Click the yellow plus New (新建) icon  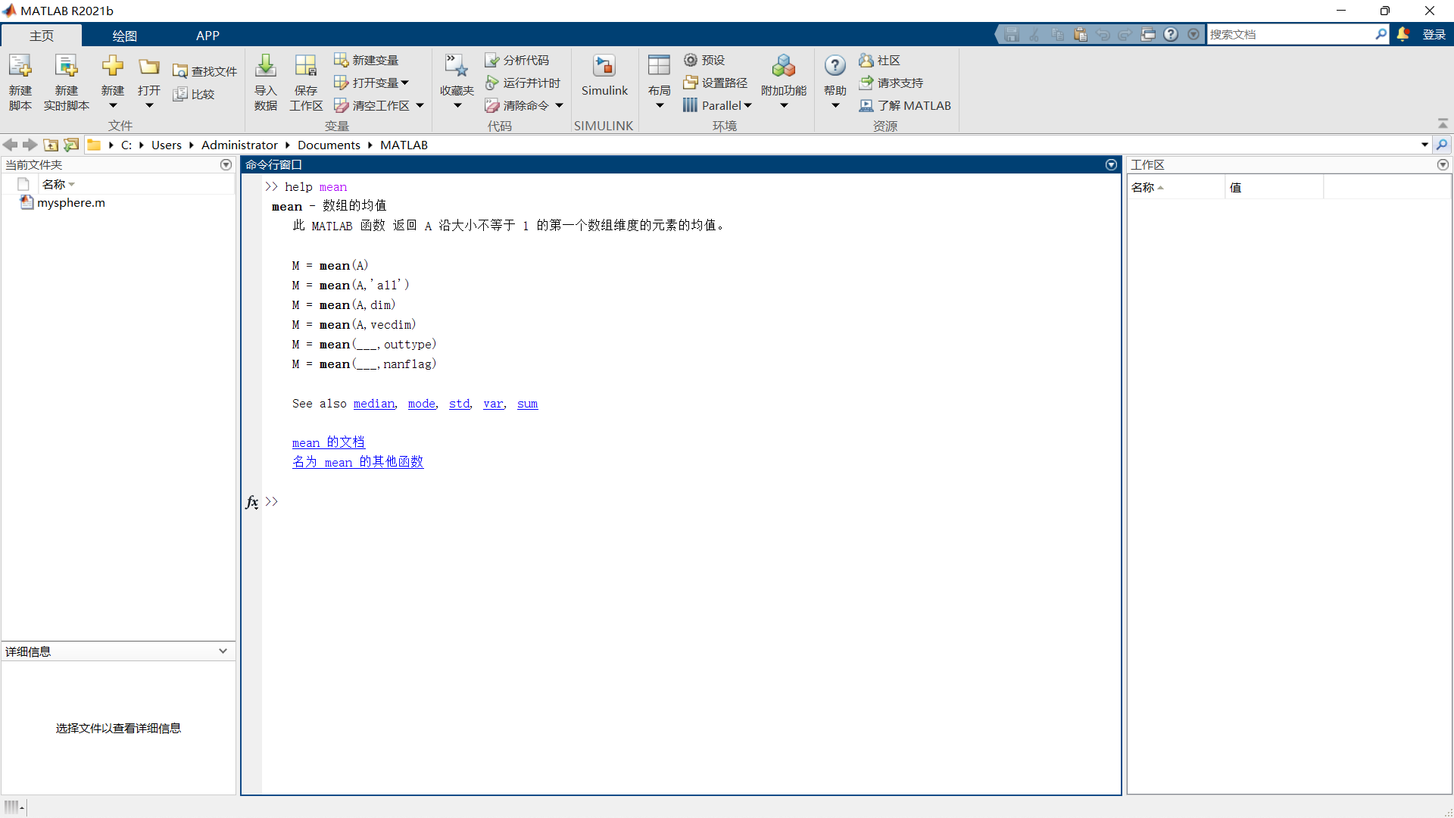pyautogui.click(x=113, y=66)
